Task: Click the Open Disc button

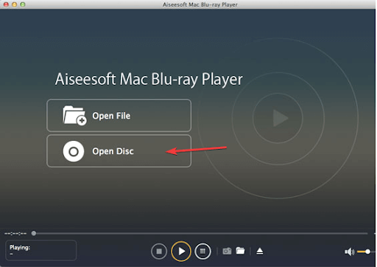Action: (119, 151)
